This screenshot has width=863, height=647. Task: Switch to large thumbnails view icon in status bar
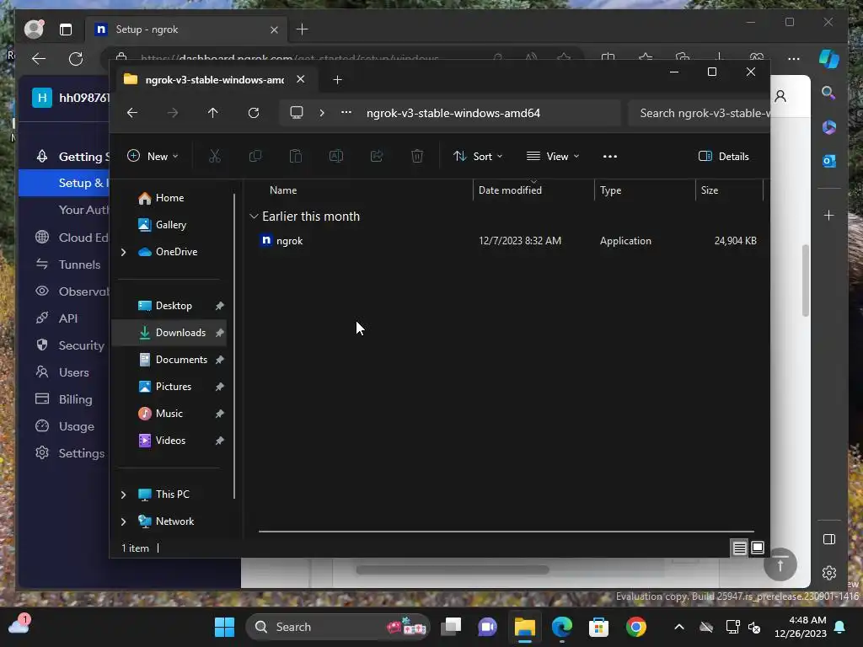tap(758, 548)
